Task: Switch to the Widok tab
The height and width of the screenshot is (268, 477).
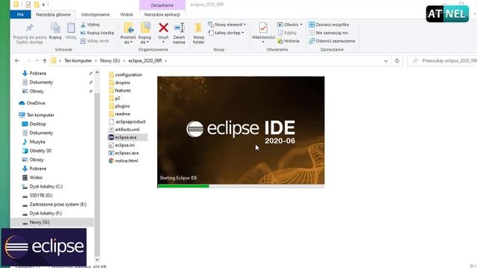Action: [x=127, y=14]
